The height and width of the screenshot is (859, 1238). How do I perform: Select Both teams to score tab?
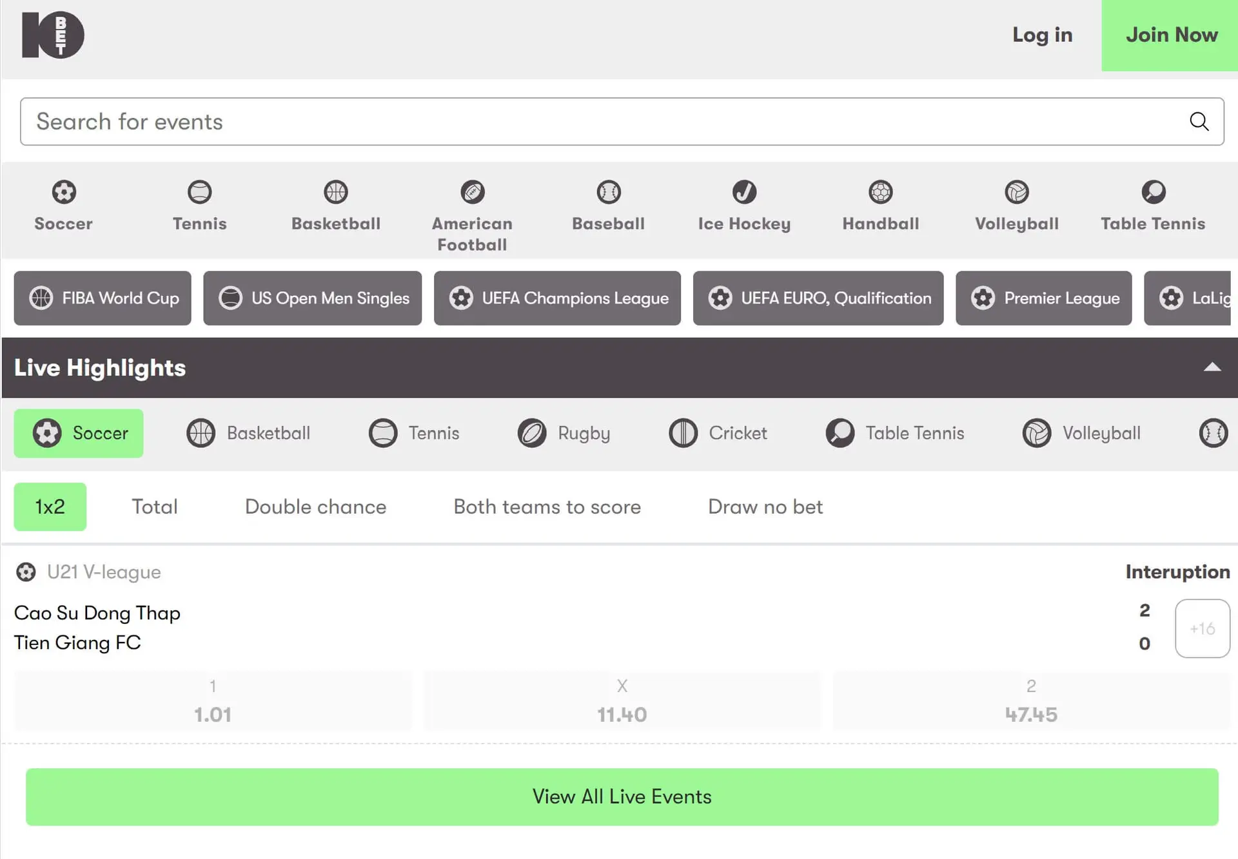(547, 507)
